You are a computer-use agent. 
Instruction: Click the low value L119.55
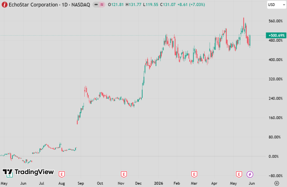(x=150, y=5)
